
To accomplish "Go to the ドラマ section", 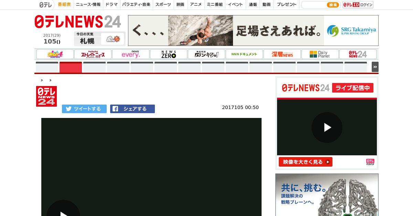I will click(x=112, y=4).
